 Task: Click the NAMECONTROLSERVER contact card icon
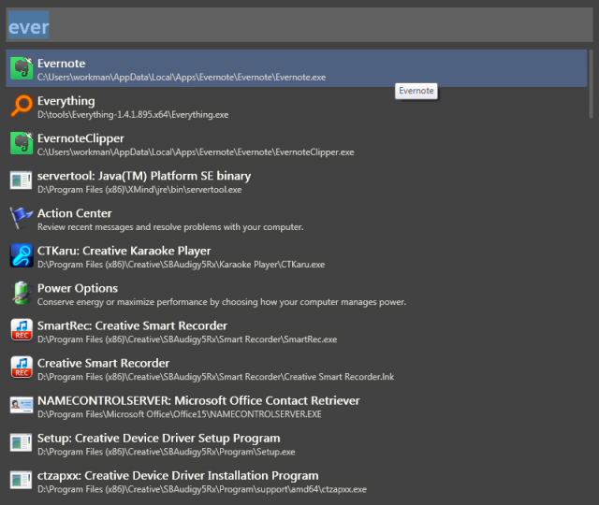(x=22, y=405)
